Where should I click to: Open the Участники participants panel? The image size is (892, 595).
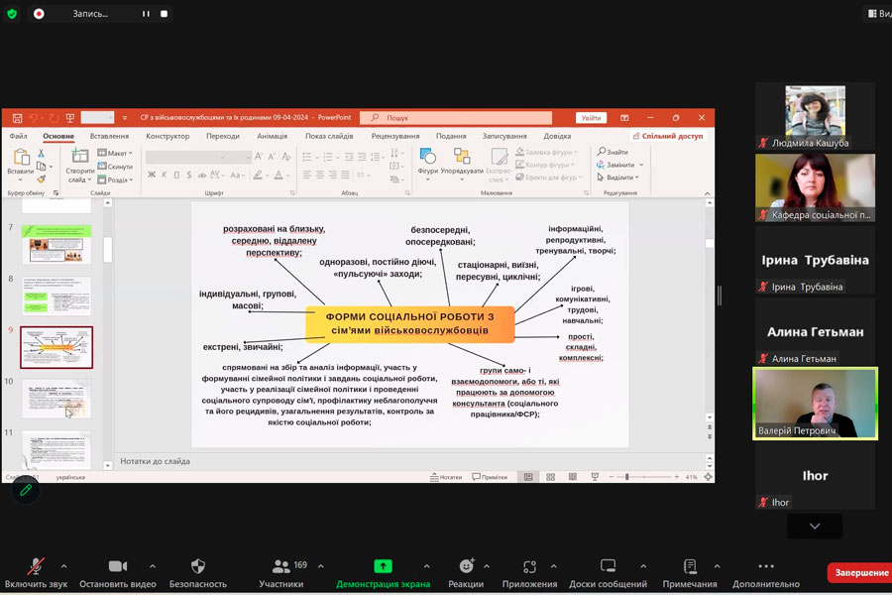(282, 566)
